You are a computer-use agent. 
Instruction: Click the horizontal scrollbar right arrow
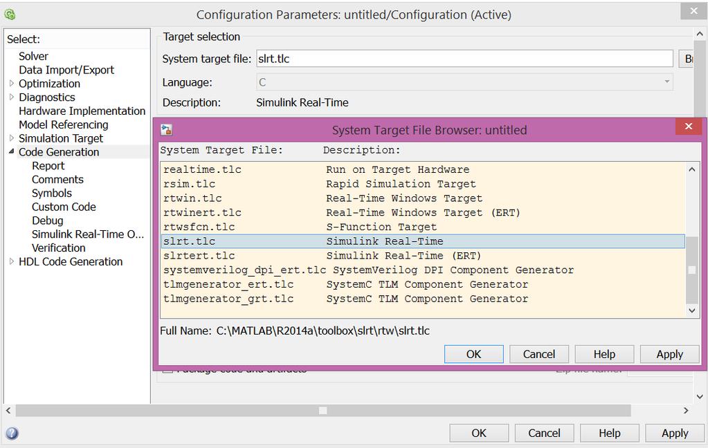pos(686,411)
